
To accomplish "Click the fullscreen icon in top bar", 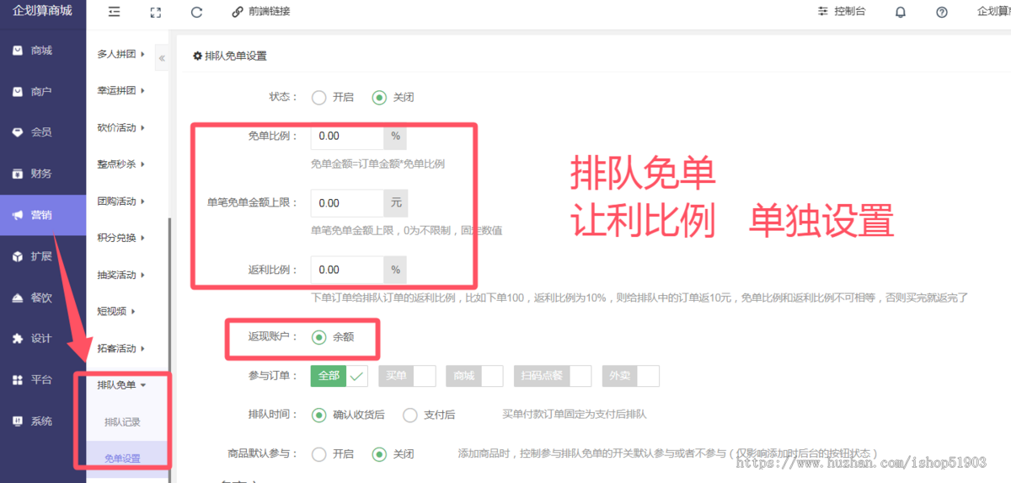I will pyautogui.click(x=155, y=12).
